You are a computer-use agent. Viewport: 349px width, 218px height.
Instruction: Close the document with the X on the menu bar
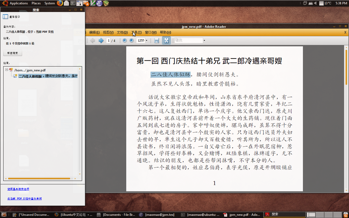(x=345, y=32)
